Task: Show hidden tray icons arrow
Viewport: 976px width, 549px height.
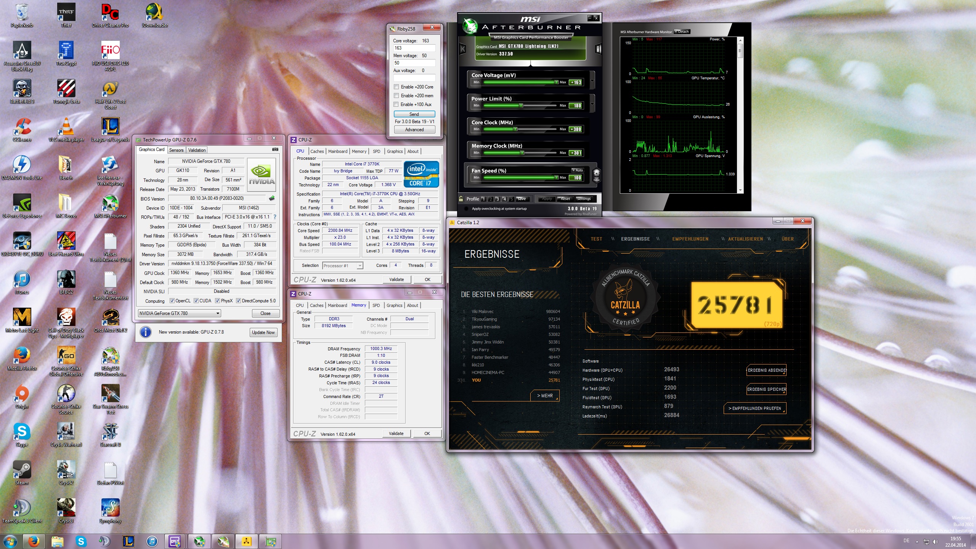Action: click(x=917, y=541)
